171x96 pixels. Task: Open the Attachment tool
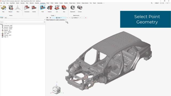[73, 9]
